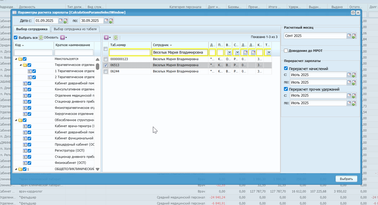The image size is (378, 205).
Task: Open calendar for Перерасчет прочих удержаний 'с' month
Action: (x=349, y=95)
